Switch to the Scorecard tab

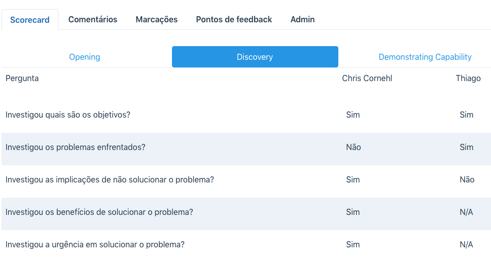click(30, 20)
